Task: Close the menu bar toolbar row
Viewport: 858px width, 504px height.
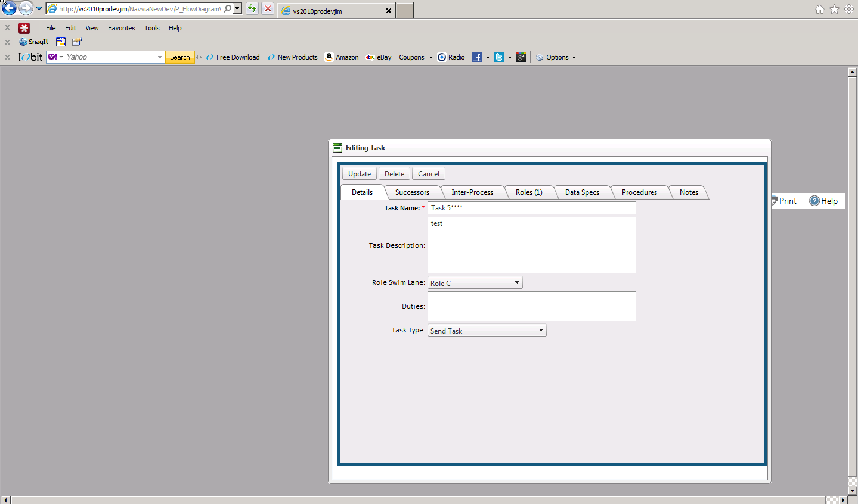Action: pos(7,27)
